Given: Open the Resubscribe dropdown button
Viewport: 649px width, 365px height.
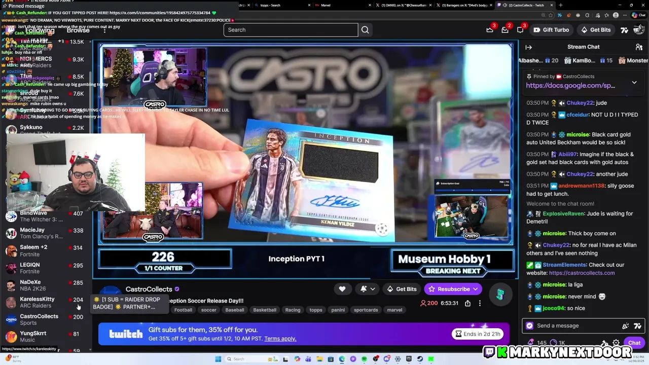Looking at the screenshot, I should (453, 289).
